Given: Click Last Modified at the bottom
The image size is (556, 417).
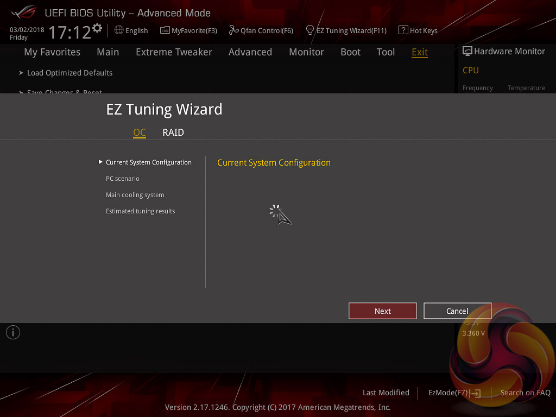Looking at the screenshot, I should pos(386,393).
